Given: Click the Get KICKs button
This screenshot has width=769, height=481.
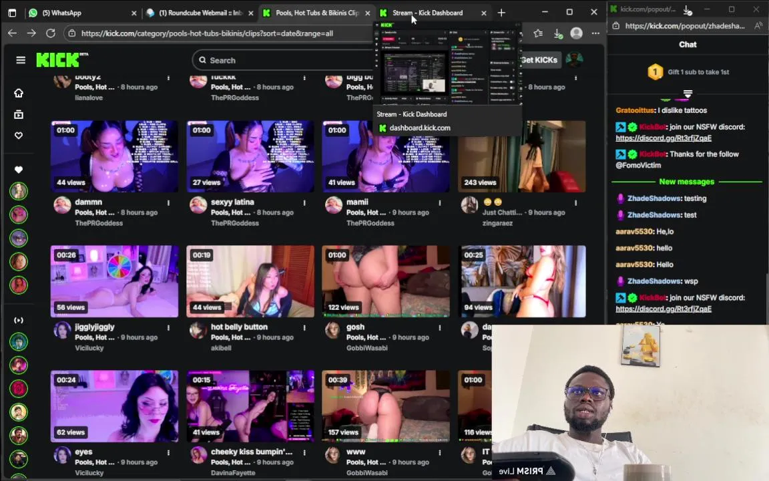Looking at the screenshot, I should pos(539,60).
